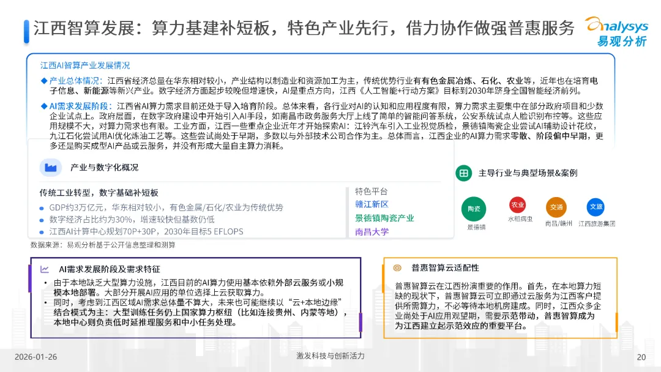Image resolution: width=661 pixels, height=372 pixels.
Task: Click the green grid icon beside 主导行业与典型场景&案例
Action: click(x=464, y=173)
